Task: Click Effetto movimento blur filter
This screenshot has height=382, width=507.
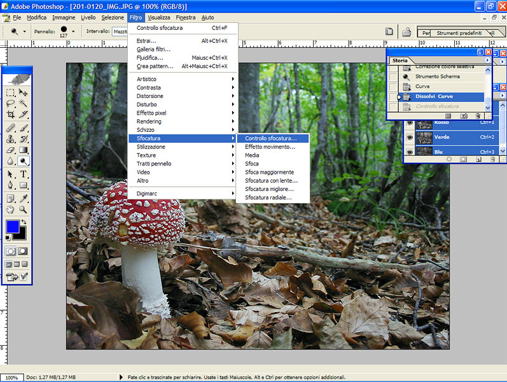Action: tap(270, 146)
